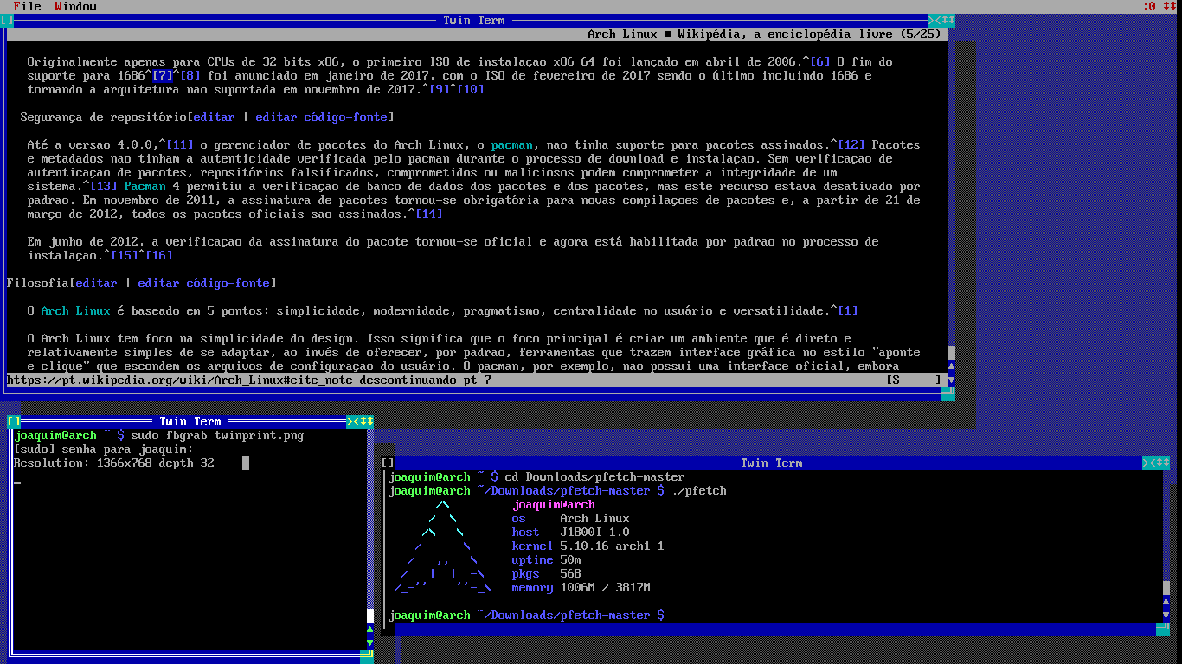Image resolution: width=1182 pixels, height=664 pixels.
Task: Click the [] box icon of the Wikipedia Twin Term
Action: [x=7, y=20]
